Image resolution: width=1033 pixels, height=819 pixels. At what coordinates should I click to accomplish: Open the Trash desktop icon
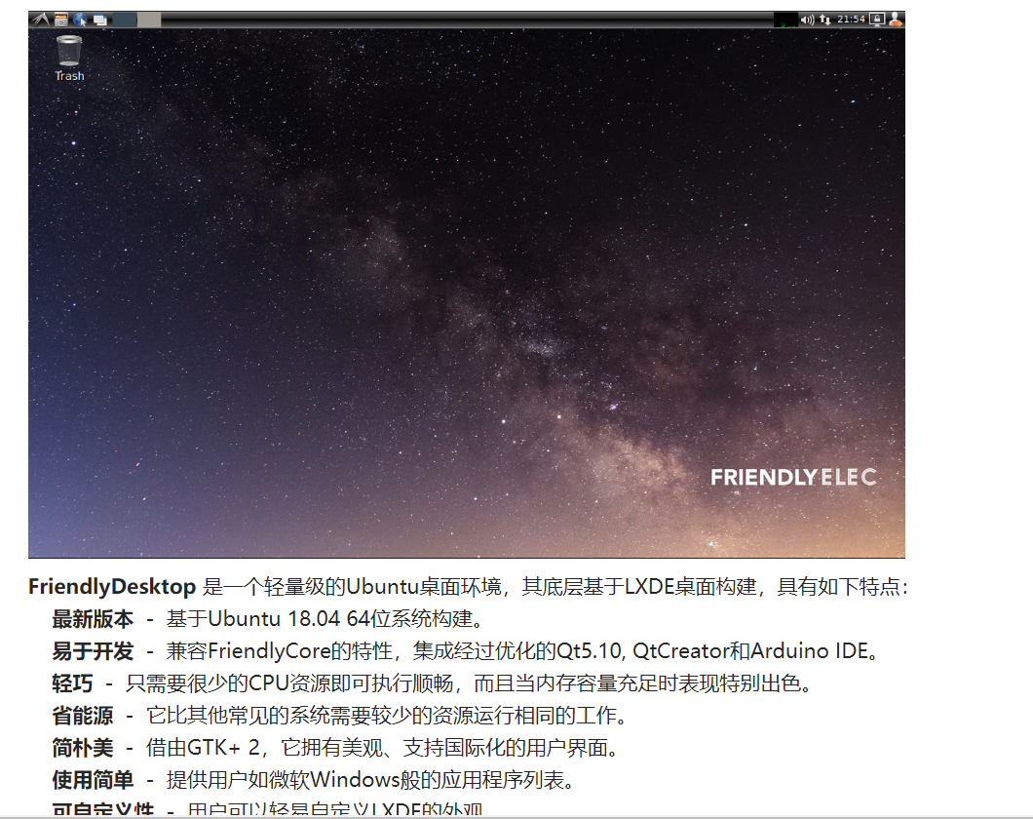click(69, 58)
